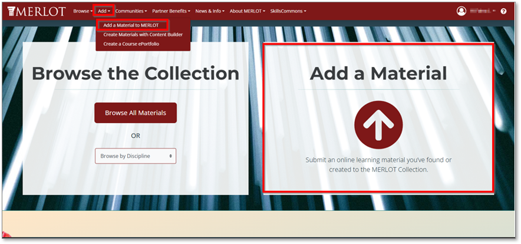Open the Communities dropdown
Screen dimensions: 521x244
point(131,11)
